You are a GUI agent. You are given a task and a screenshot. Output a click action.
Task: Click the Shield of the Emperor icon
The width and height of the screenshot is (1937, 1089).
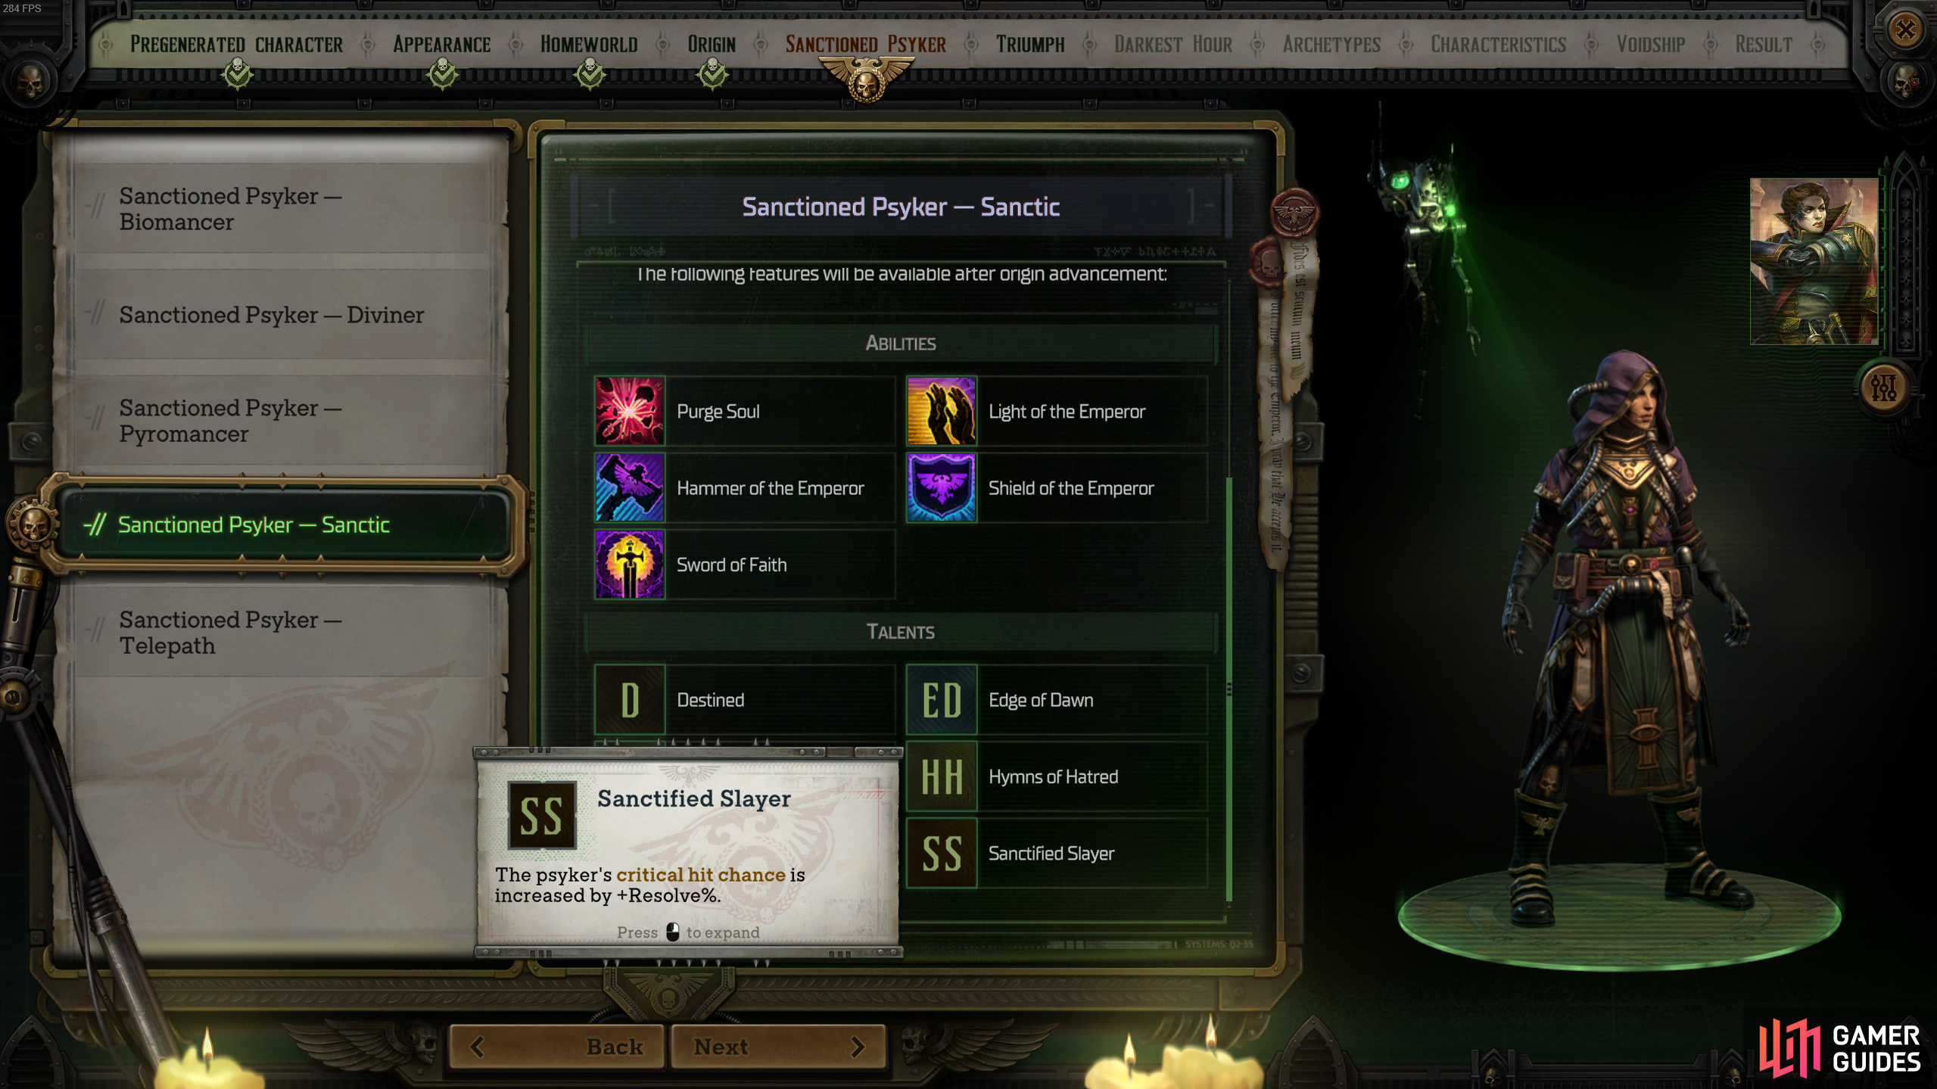pos(942,487)
